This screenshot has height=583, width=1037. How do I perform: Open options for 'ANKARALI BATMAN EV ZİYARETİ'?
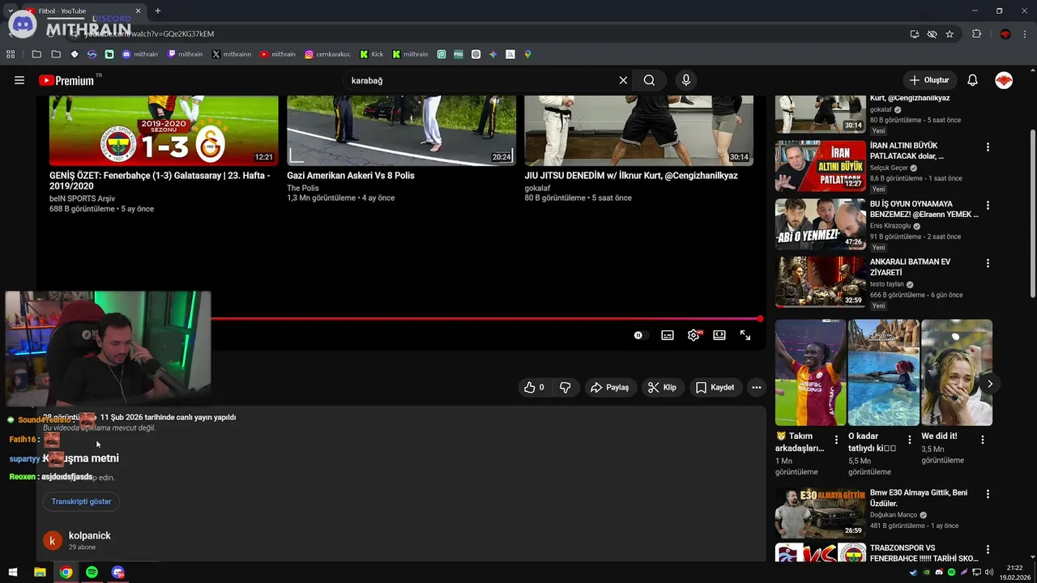(x=988, y=264)
